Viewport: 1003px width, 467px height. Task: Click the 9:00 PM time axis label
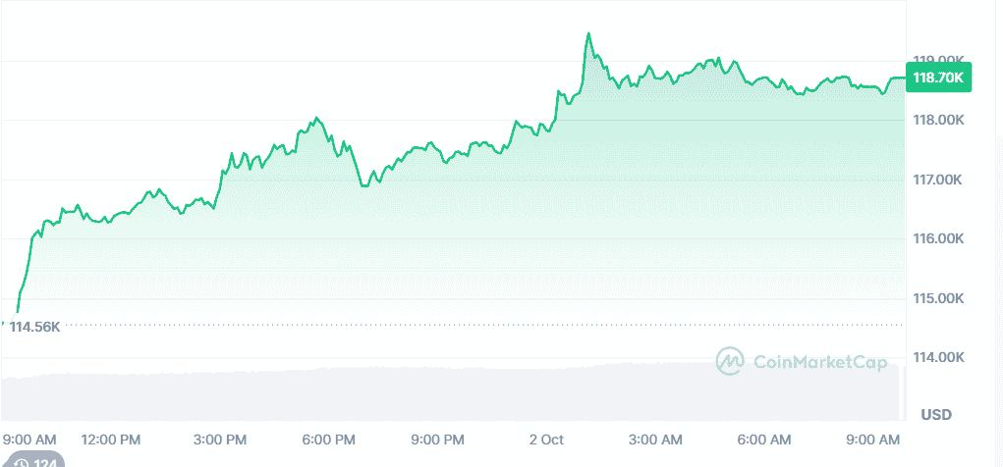pos(438,439)
